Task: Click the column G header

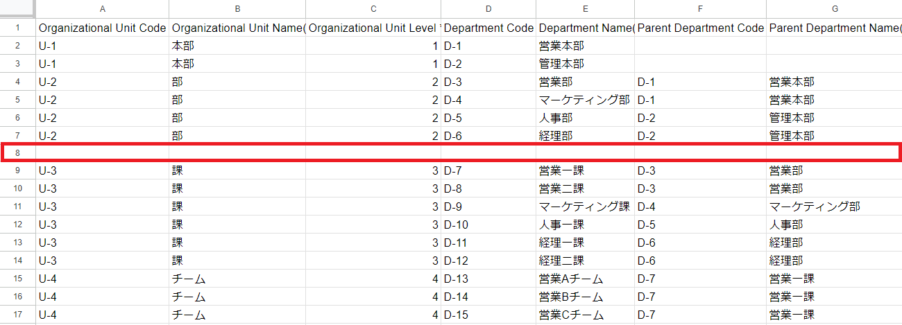Action: pyautogui.click(x=834, y=9)
